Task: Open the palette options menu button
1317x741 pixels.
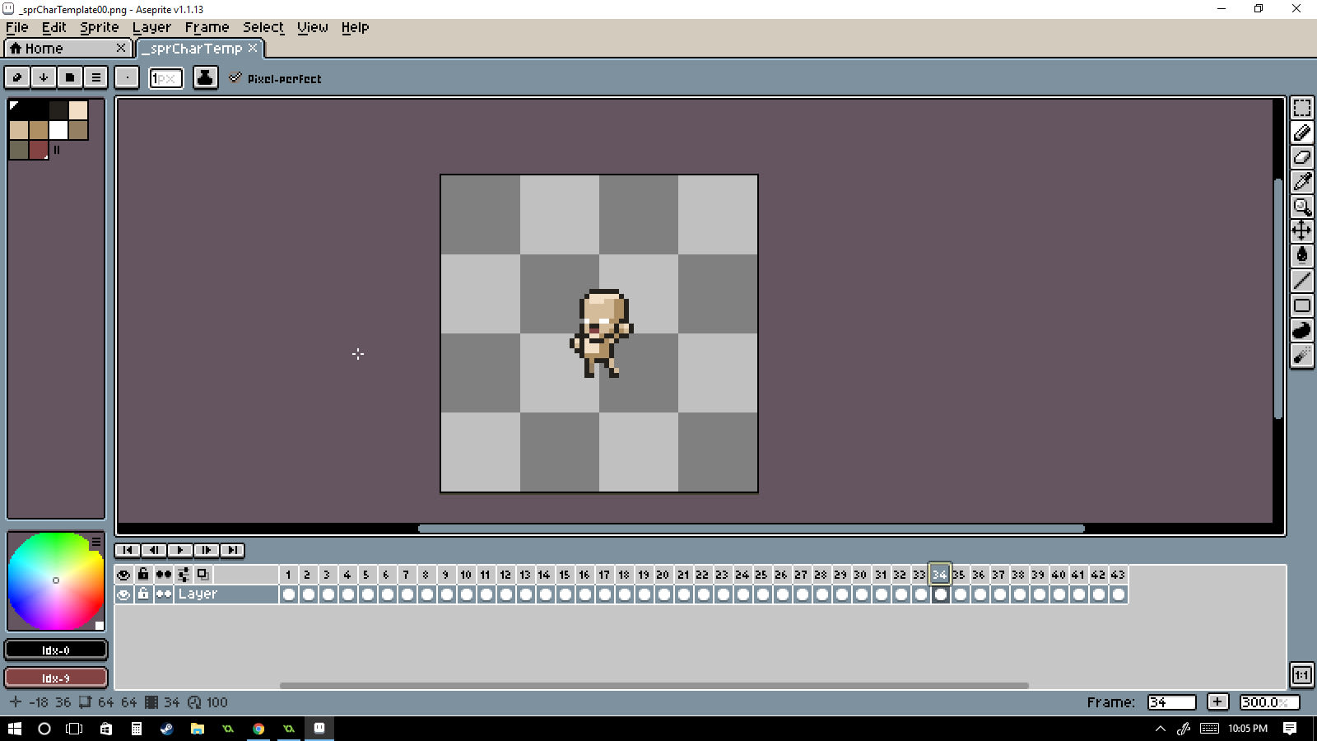Action: click(96, 77)
